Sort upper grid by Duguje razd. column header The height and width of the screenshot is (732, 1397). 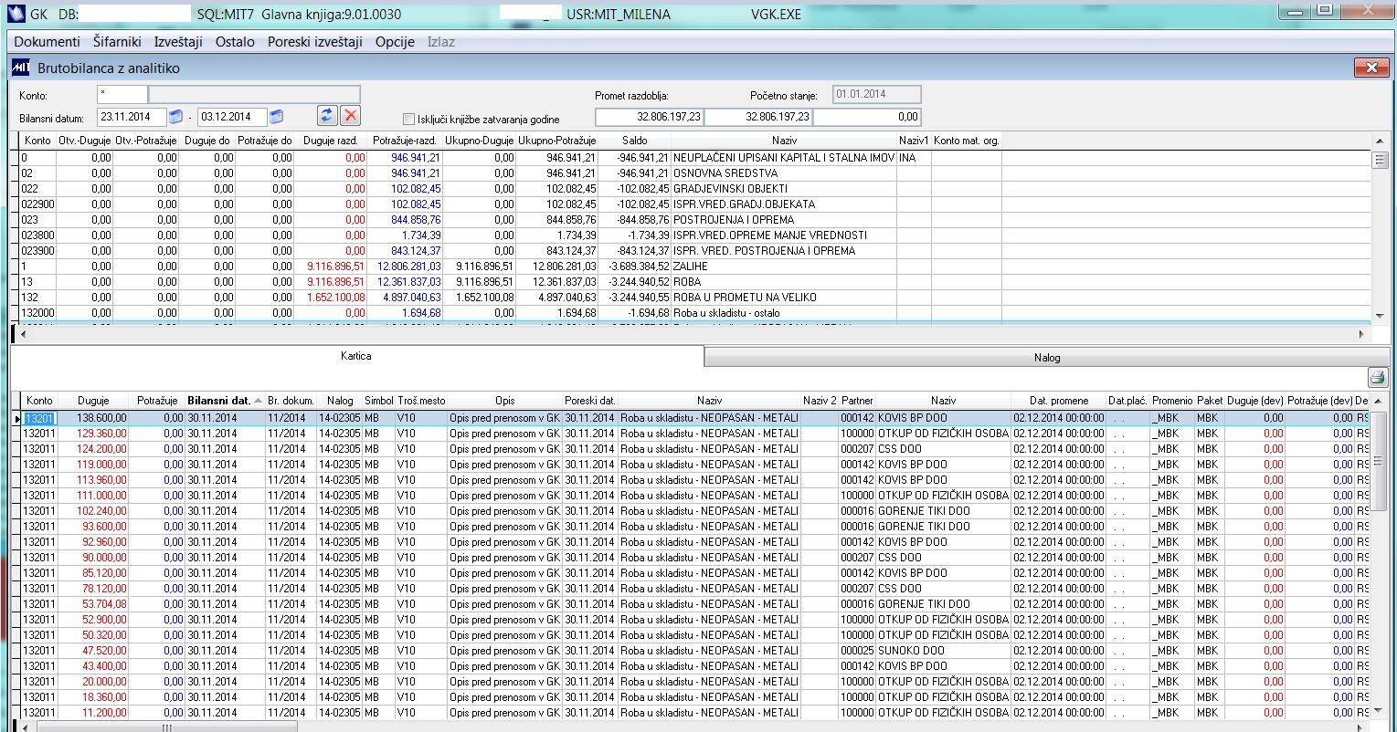click(330, 141)
